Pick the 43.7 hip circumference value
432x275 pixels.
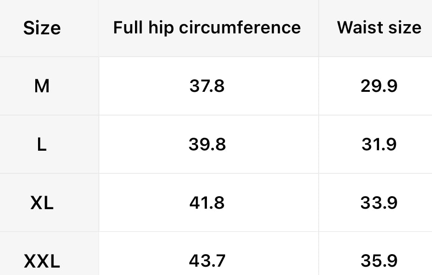coord(207,261)
